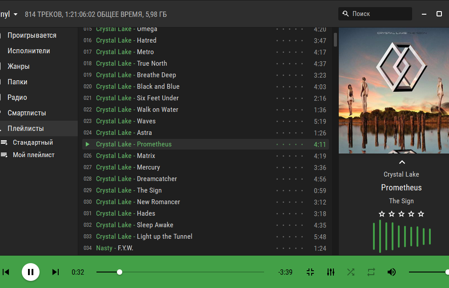Screen dimensions: 449x288
Task: Click rating dots on Waves row
Action: click(x=289, y=122)
